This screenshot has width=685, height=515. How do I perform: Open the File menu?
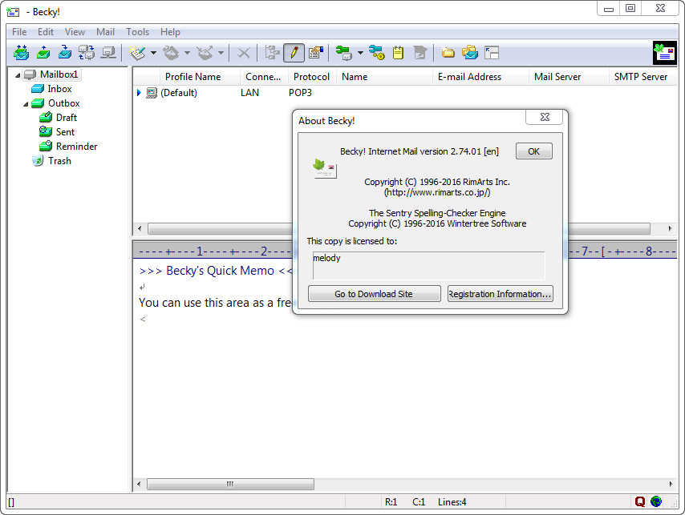19,32
